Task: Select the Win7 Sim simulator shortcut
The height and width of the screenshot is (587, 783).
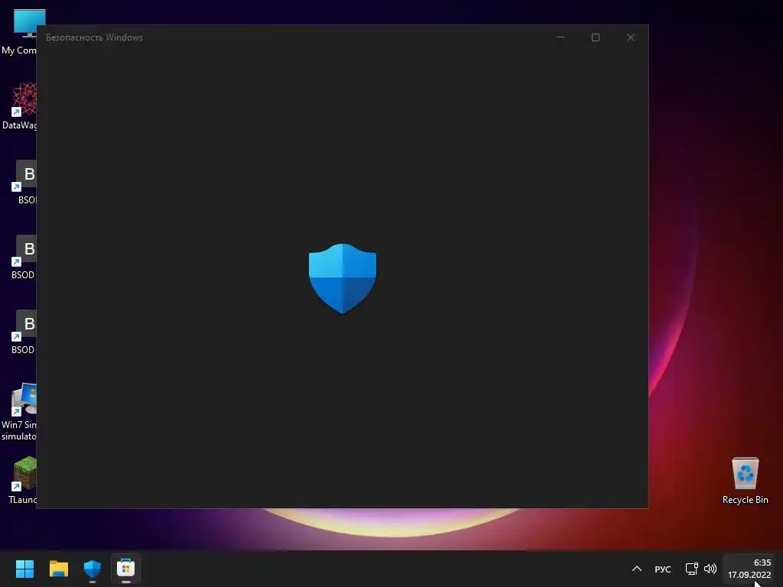Action: 18,412
